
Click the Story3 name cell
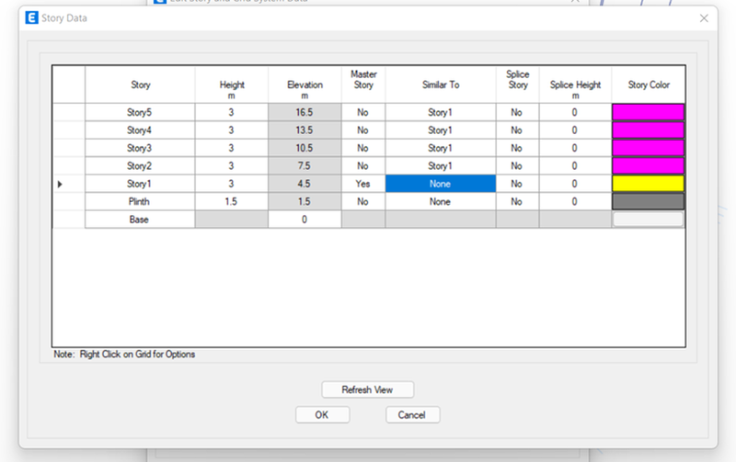coord(140,148)
